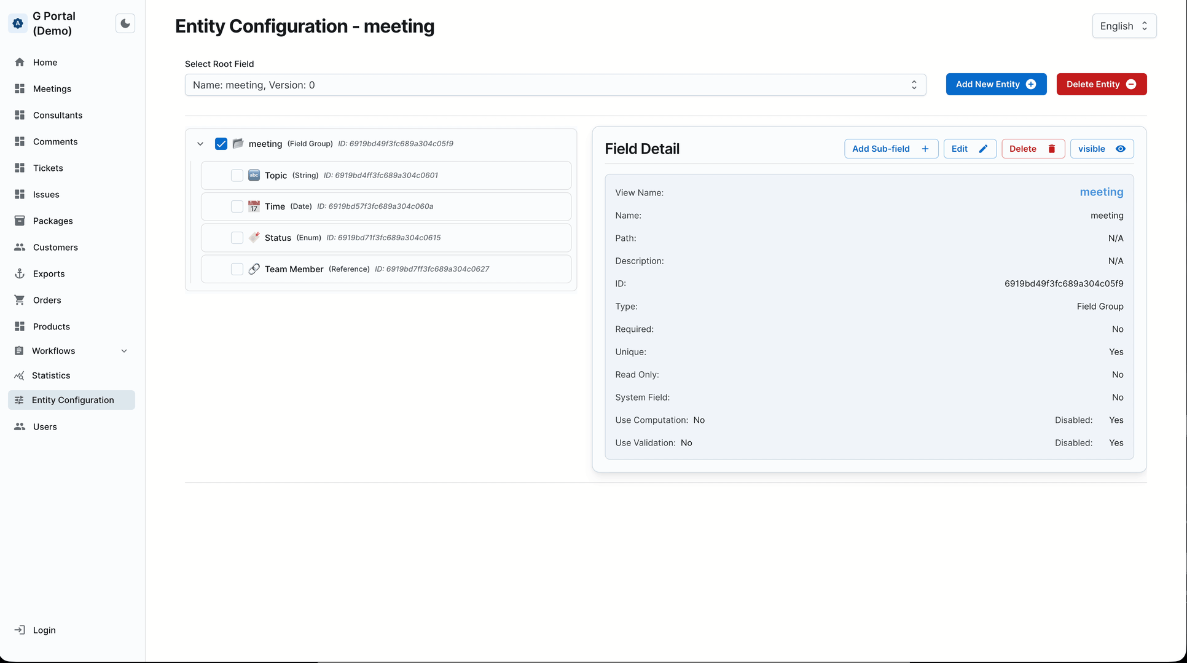Open the English language selector
The width and height of the screenshot is (1187, 663).
(1123, 26)
